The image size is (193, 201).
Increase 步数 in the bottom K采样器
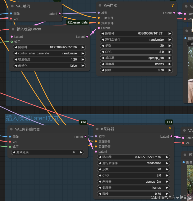coord(167,169)
